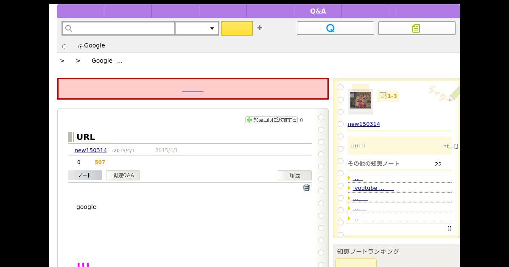Click the 507 view count
This screenshot has height=267, width=509.
point(100,162)
